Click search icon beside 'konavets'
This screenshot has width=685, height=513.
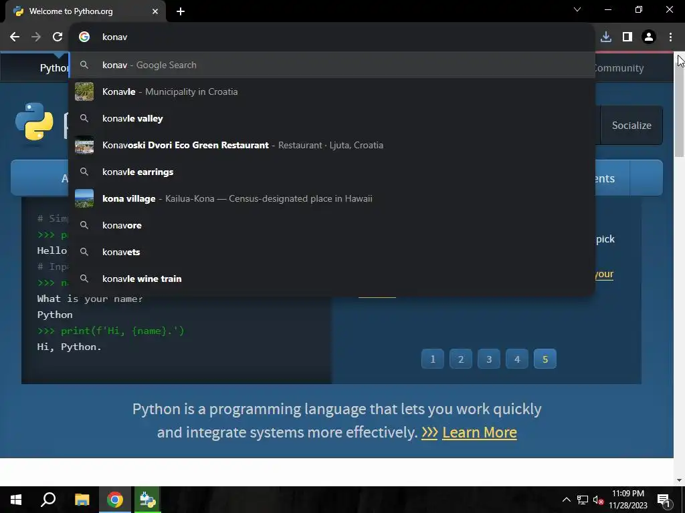point(84,252)
